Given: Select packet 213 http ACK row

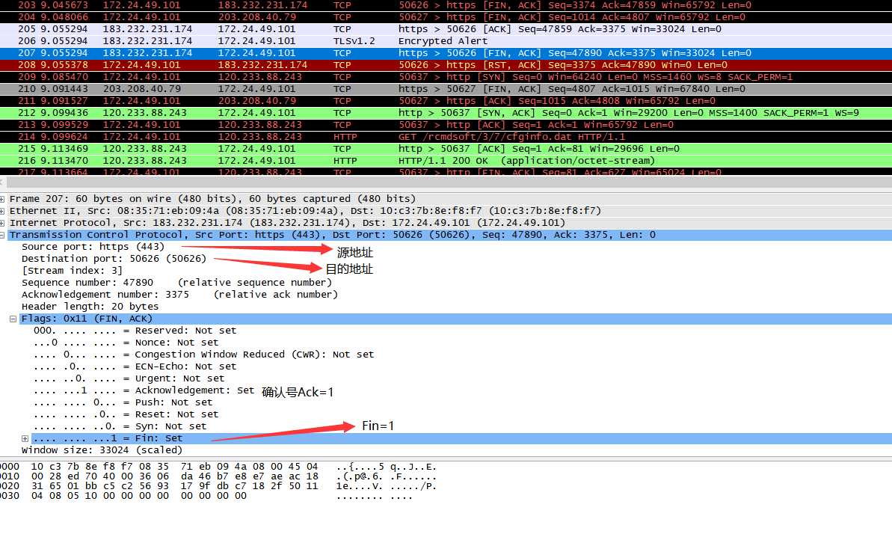Looking at the screenshot, I should pos(446,125).
